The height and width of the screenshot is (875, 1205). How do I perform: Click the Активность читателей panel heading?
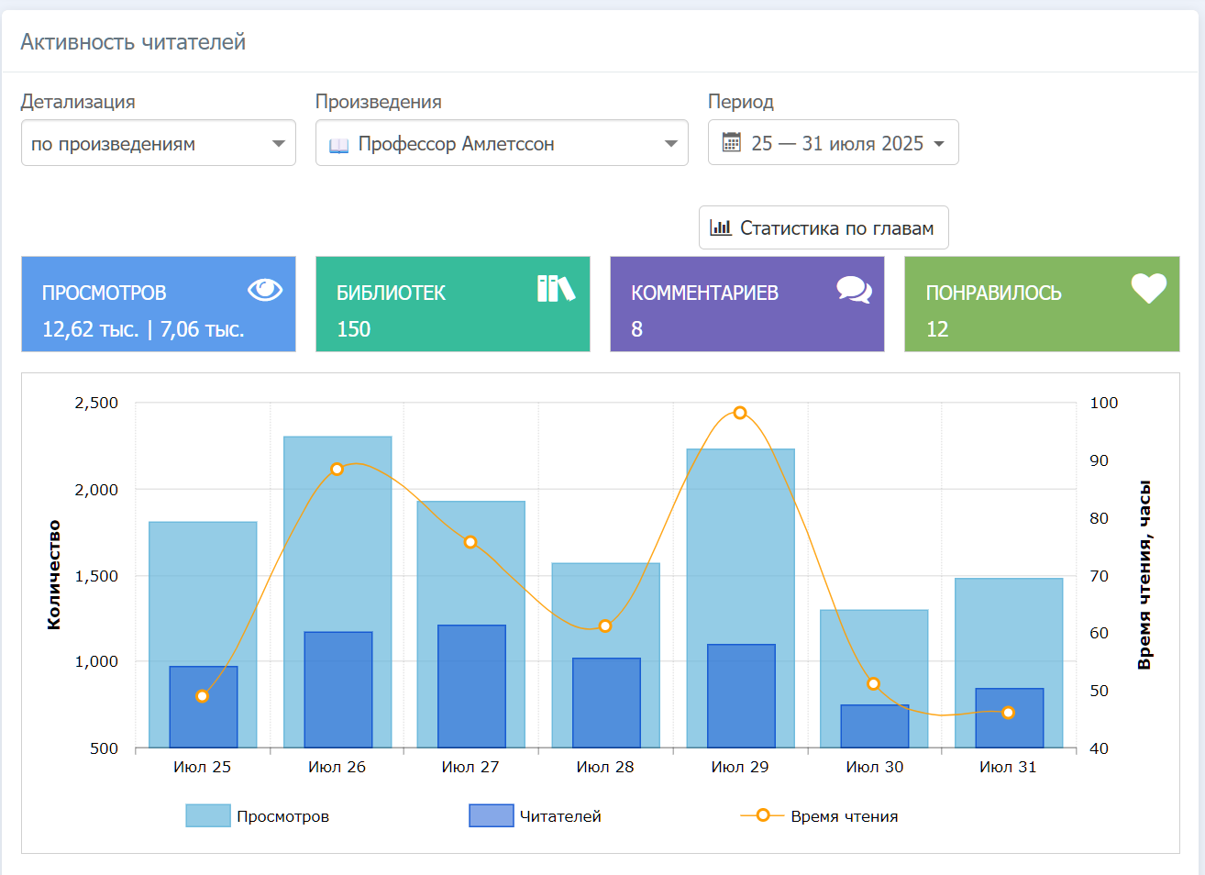[x=133, y=42]
